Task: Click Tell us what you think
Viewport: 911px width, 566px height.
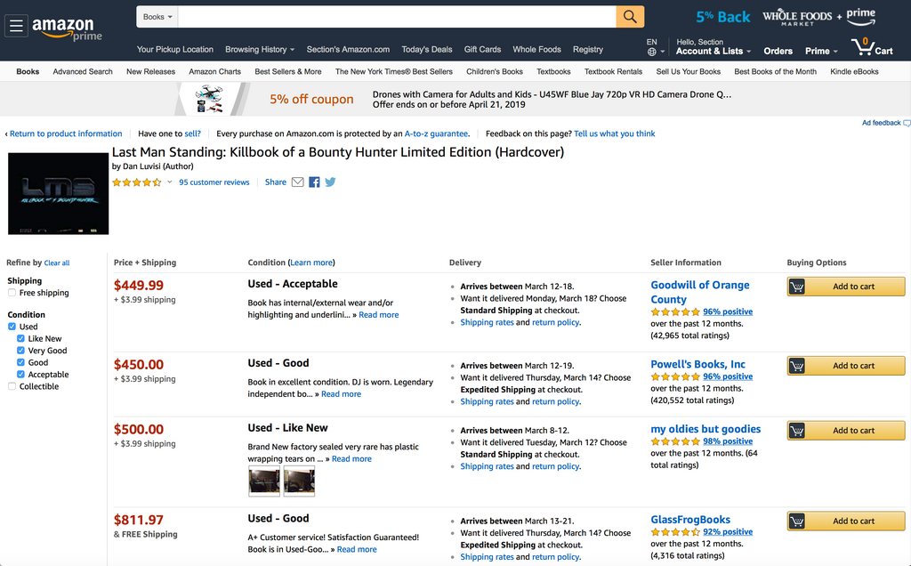Action: coord(614,133)
